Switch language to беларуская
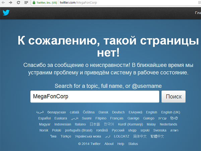This screenshot has width=201, height=151. tap(57, 112)
